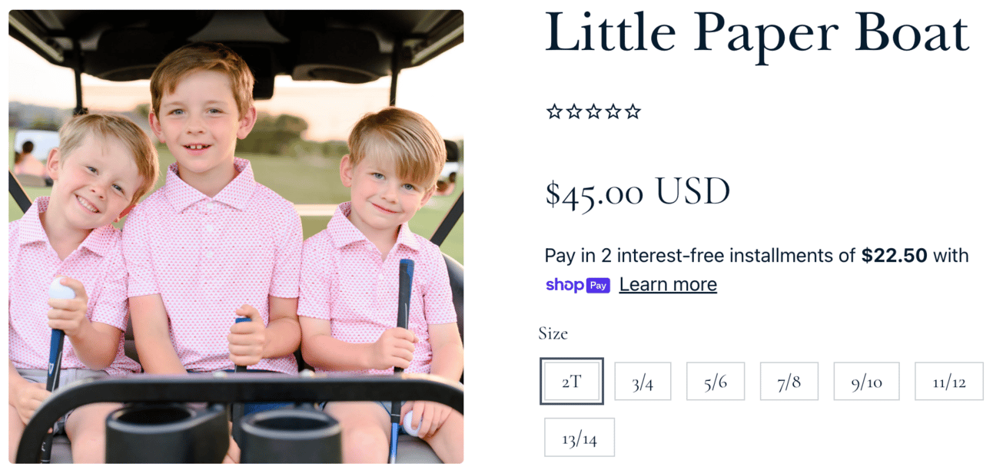993x470 pixels.
Task: Click the bold $22.50 installment amount
Action: click(895, 255)
